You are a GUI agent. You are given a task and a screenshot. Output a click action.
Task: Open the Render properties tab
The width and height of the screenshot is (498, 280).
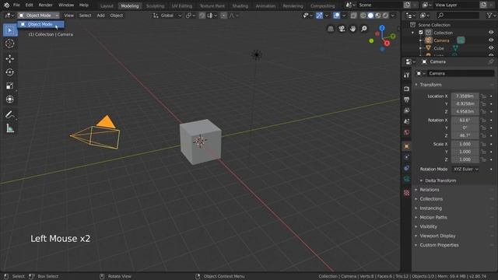[x=406, y=89]
